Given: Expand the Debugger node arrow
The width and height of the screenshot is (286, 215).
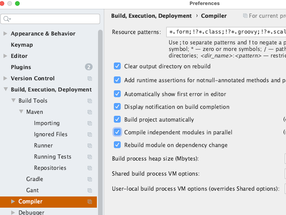Looking at the screenshot, I should (x=13, y=212).
